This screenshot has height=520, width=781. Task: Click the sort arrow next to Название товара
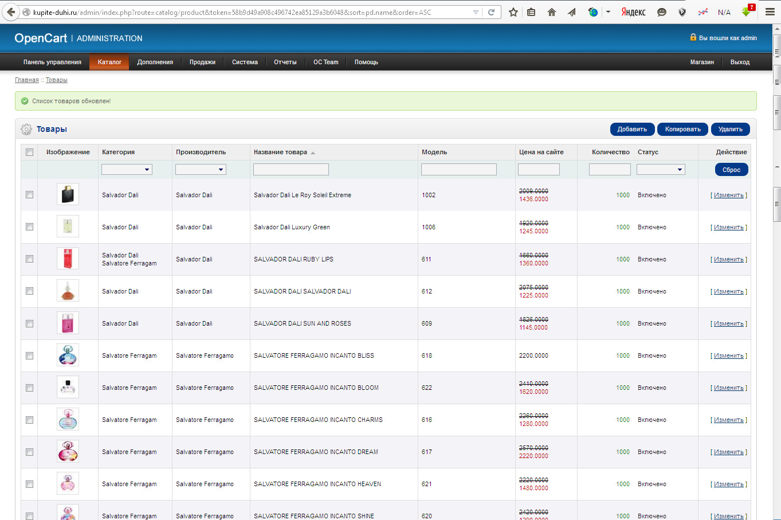point(313,153)
